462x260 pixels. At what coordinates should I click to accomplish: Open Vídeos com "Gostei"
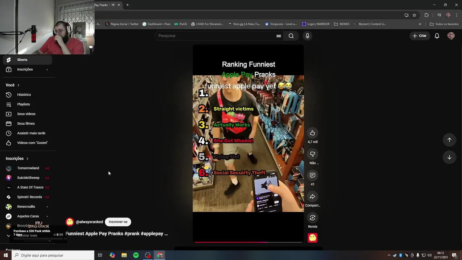pos(27,143)
